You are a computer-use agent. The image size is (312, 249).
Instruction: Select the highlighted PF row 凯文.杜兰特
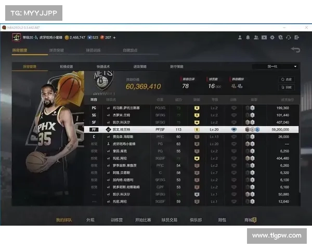191,130
